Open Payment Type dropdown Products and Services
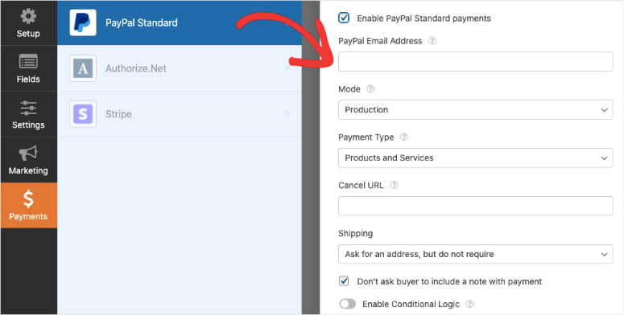This screenshot has height=315, width=624. click(475, 157)
